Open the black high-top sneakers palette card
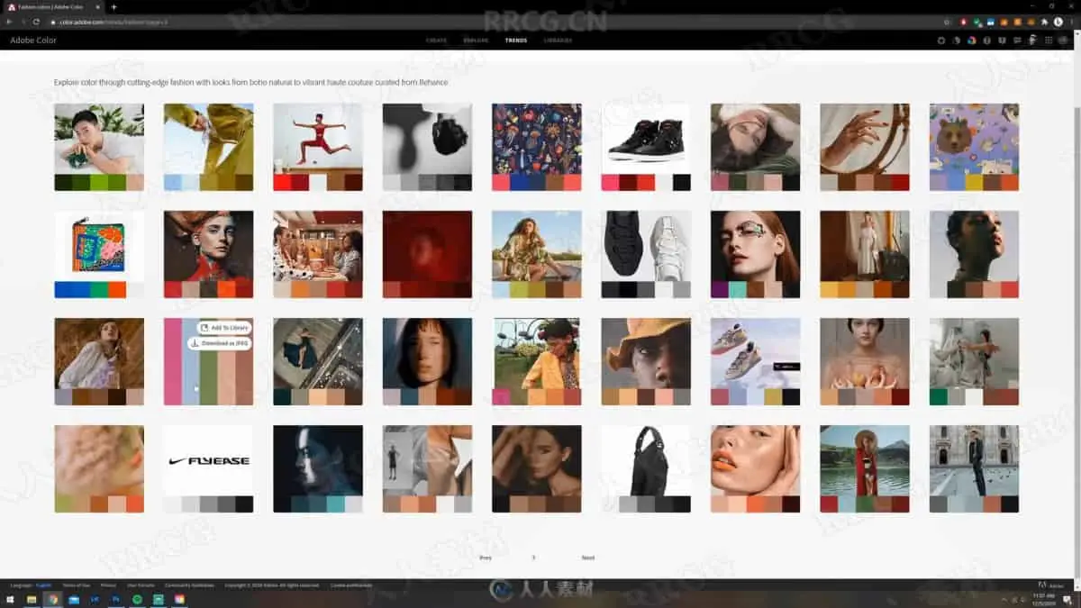 pyautogui.click(x=646, y=147)
